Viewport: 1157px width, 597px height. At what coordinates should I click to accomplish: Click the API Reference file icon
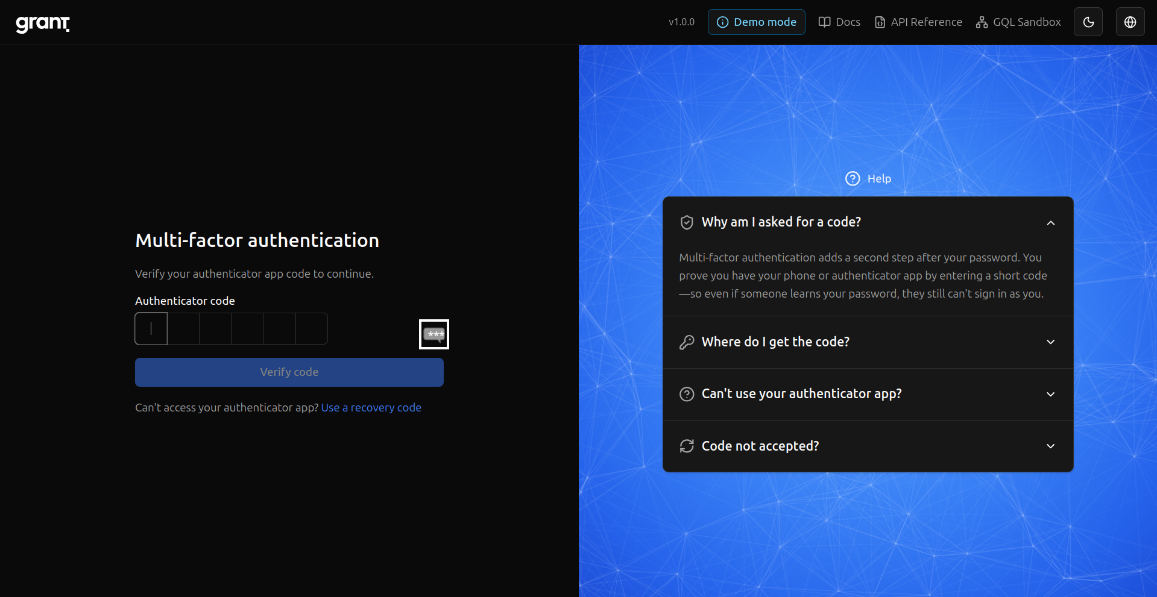[x=880, y=22]
